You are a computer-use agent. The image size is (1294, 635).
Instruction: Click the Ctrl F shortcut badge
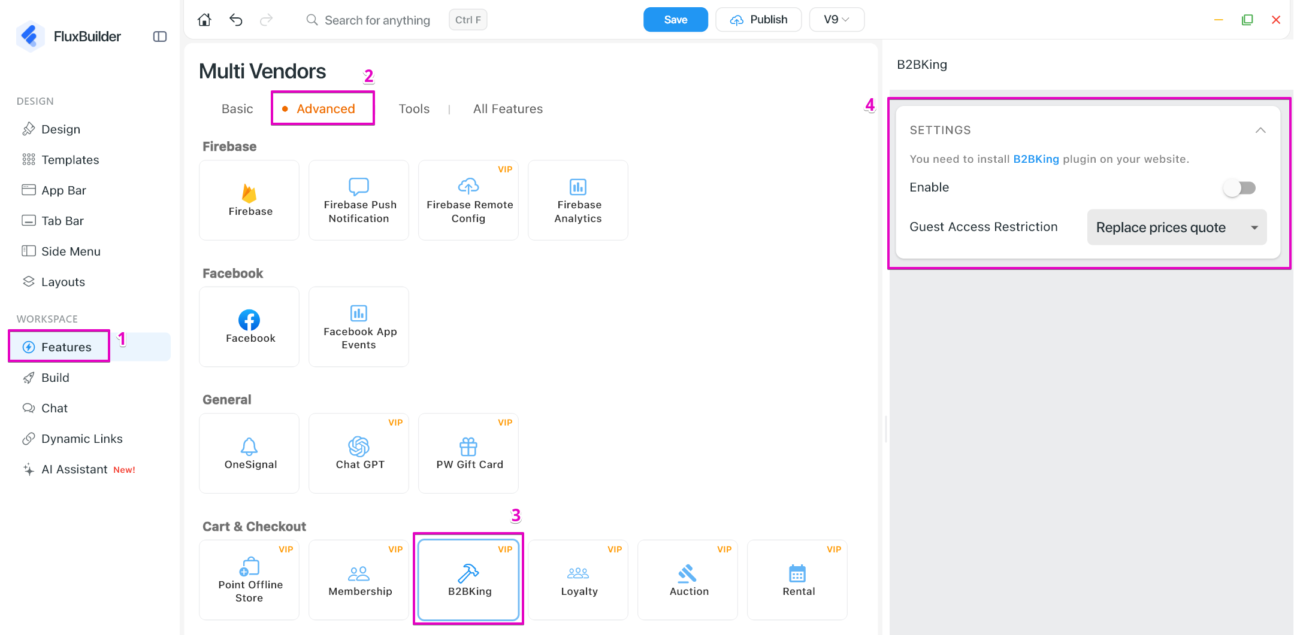pos(468,20)
